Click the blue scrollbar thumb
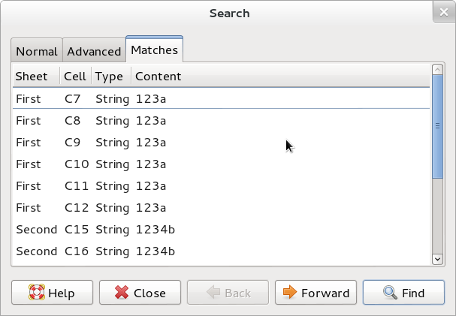 437,127
